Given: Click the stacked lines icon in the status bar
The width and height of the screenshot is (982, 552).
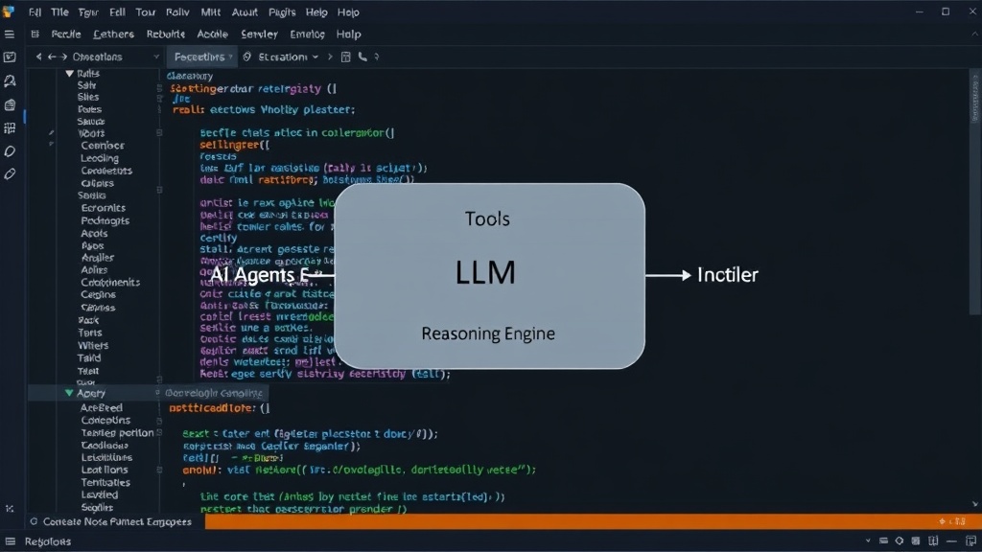Looking at the screenshot, I should click(883, 541).
